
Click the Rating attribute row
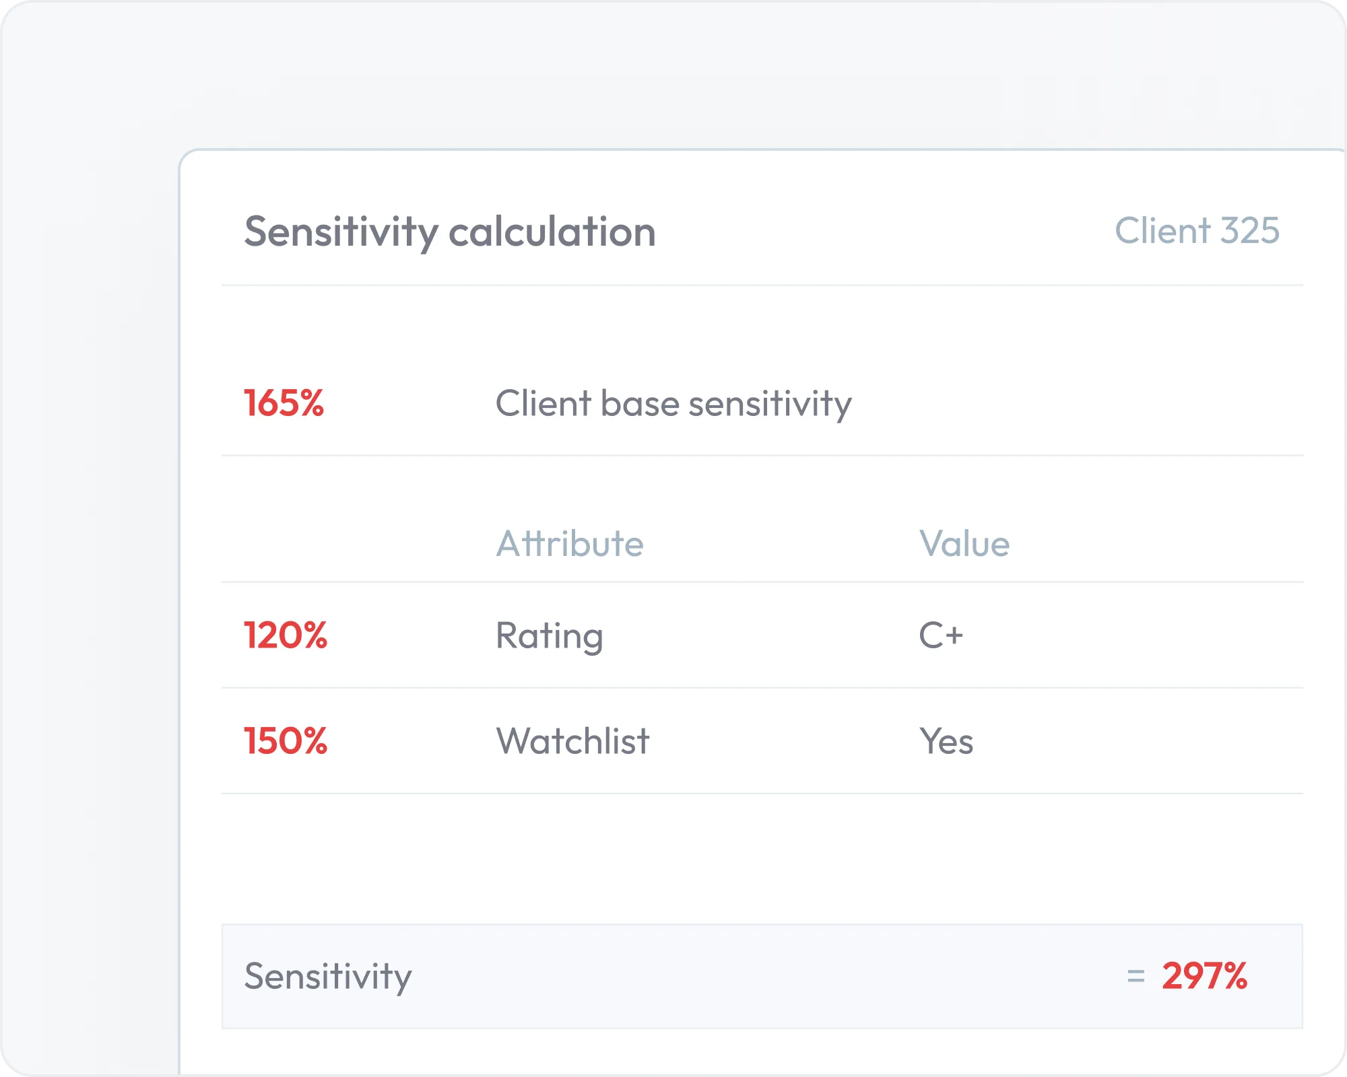tap(762, 635)
